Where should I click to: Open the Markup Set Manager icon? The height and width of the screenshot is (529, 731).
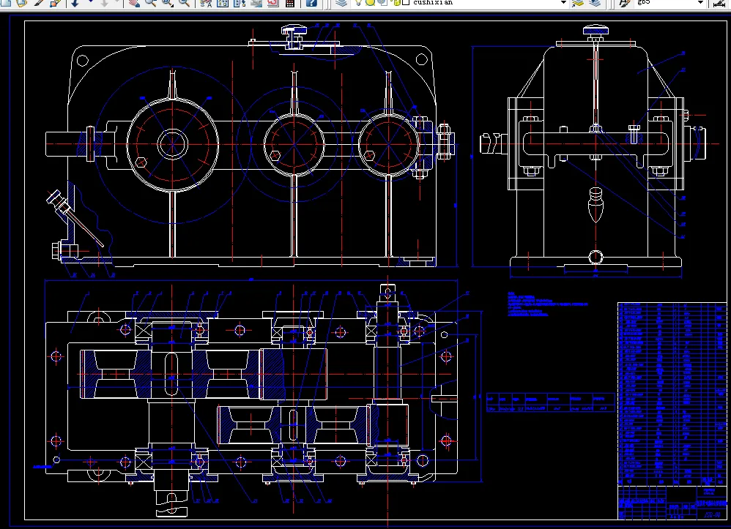click(273, 3)
